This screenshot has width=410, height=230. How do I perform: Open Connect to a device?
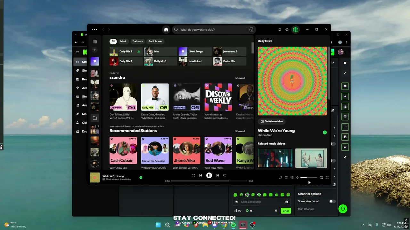click(292, 178)
